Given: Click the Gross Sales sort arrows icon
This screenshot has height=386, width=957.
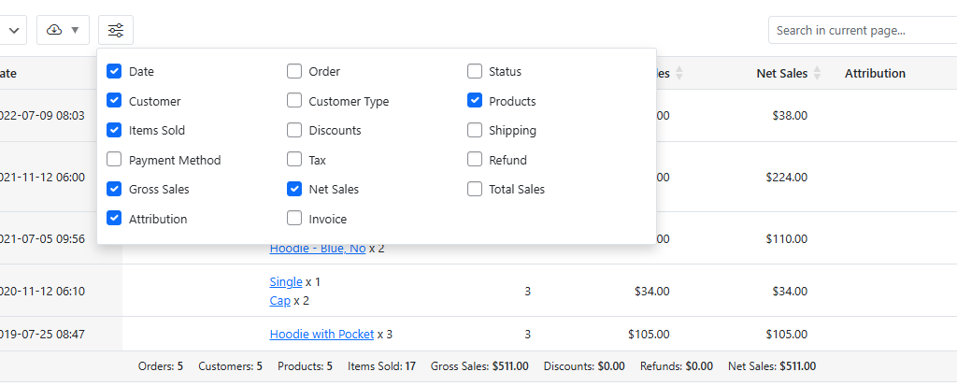Looking at the screenshot, I should [x=679, y=73].
